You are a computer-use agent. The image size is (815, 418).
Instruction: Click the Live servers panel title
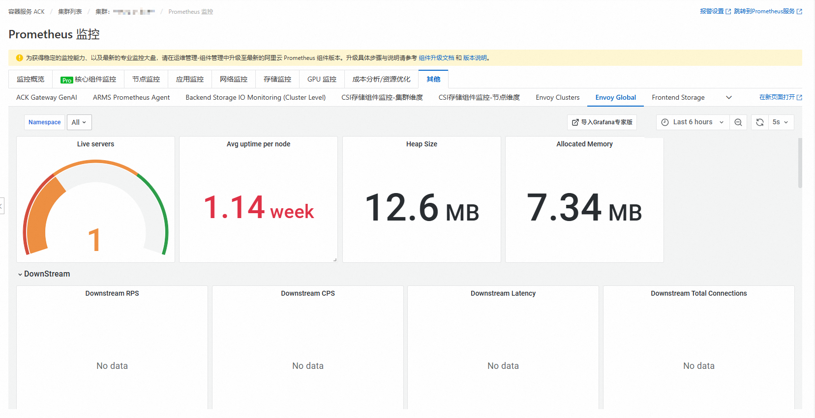95,144
